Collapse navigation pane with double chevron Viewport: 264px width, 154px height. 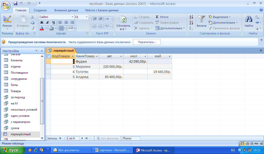pos(42,51)
